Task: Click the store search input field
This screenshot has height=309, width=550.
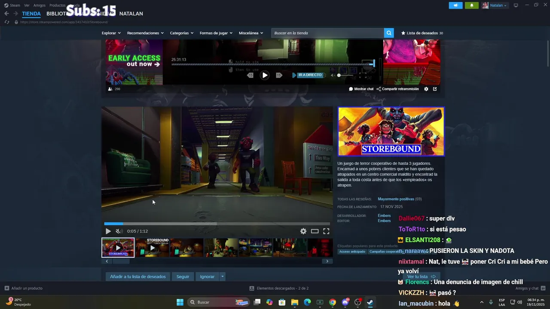Action: click(327, 33)
